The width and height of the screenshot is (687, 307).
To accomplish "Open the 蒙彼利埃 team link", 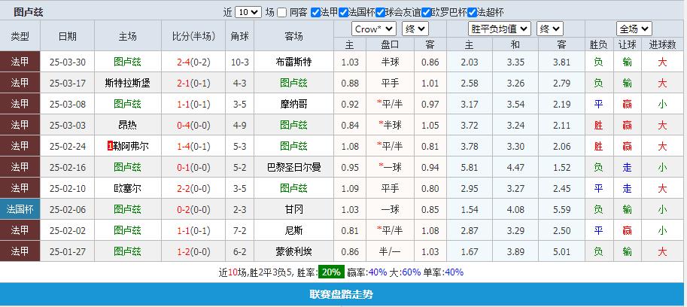I will (293, 251).
